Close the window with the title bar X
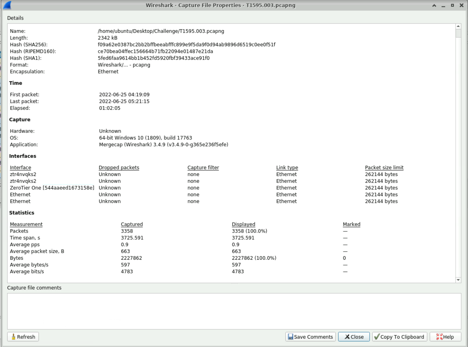Image resolution: width=468 pixels, height=347 pixels. [461, 5]
